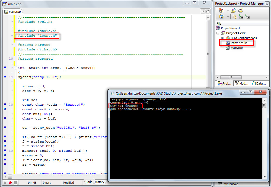Expand the Build Configurations tree node
271x187 pixels.
222,38
